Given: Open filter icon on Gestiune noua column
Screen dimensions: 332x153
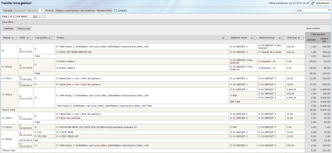Looking at the screenshot, I should (283, 38).
